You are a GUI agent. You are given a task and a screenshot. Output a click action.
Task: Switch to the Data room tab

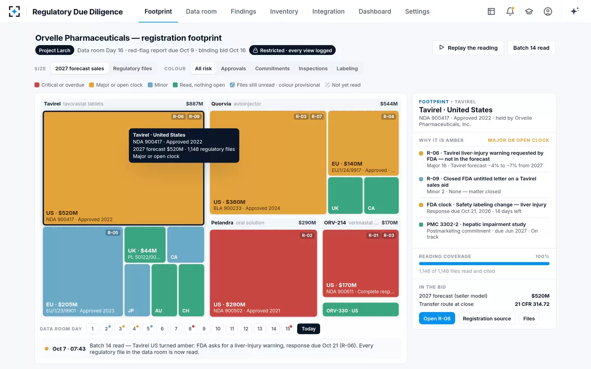201,11
